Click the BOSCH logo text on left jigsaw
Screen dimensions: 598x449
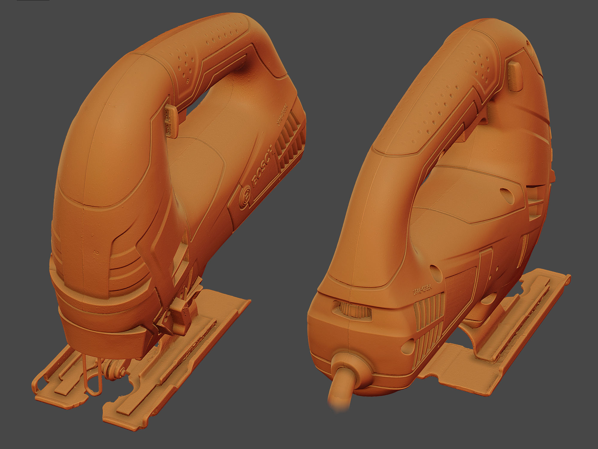click(x=263, y=166)
